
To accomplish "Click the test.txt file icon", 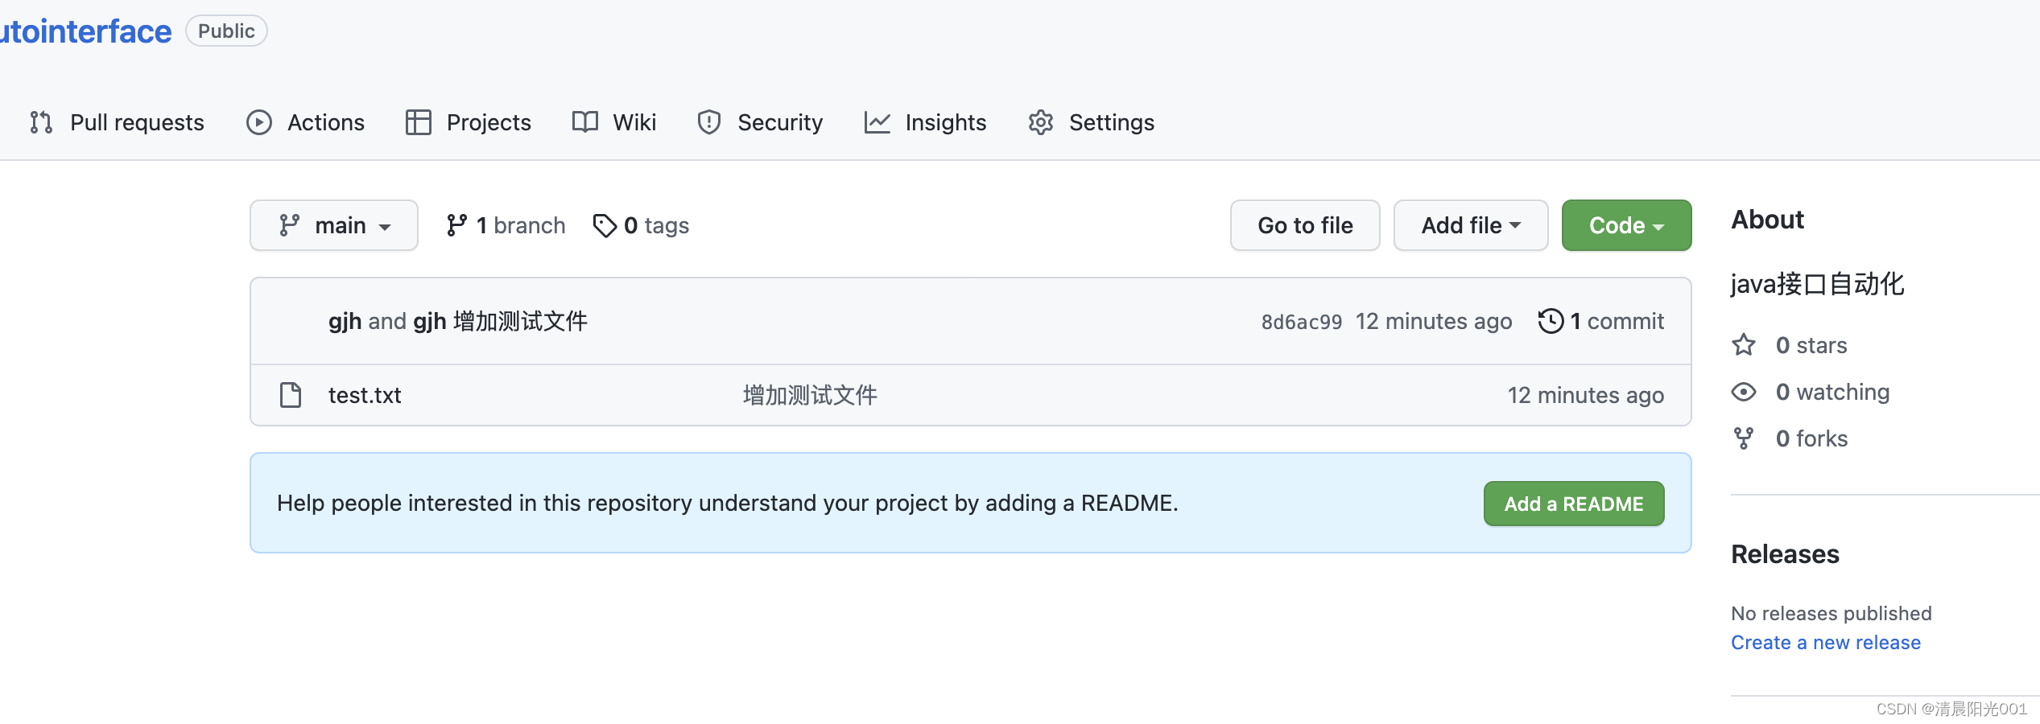I will (291, 395).
